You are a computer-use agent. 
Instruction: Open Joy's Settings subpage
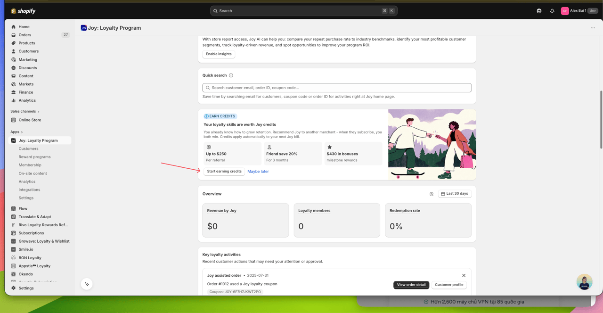[x=26, y=198]
